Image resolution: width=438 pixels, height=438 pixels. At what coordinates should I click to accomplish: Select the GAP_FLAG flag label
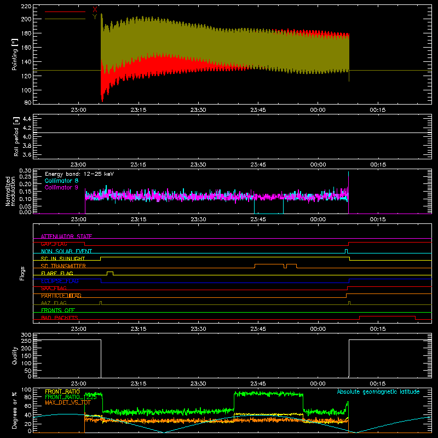click(x=54, y=244)
